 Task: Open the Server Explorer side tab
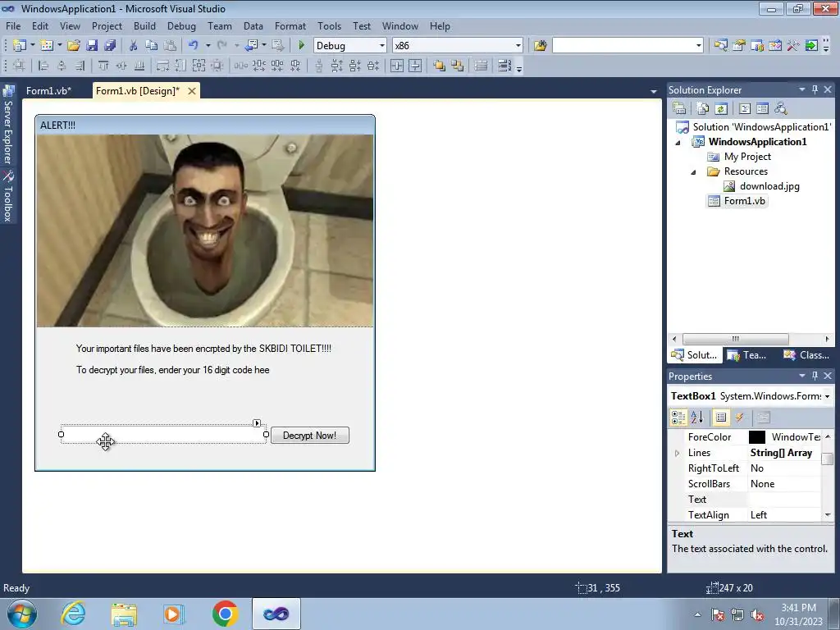point(8,126)
